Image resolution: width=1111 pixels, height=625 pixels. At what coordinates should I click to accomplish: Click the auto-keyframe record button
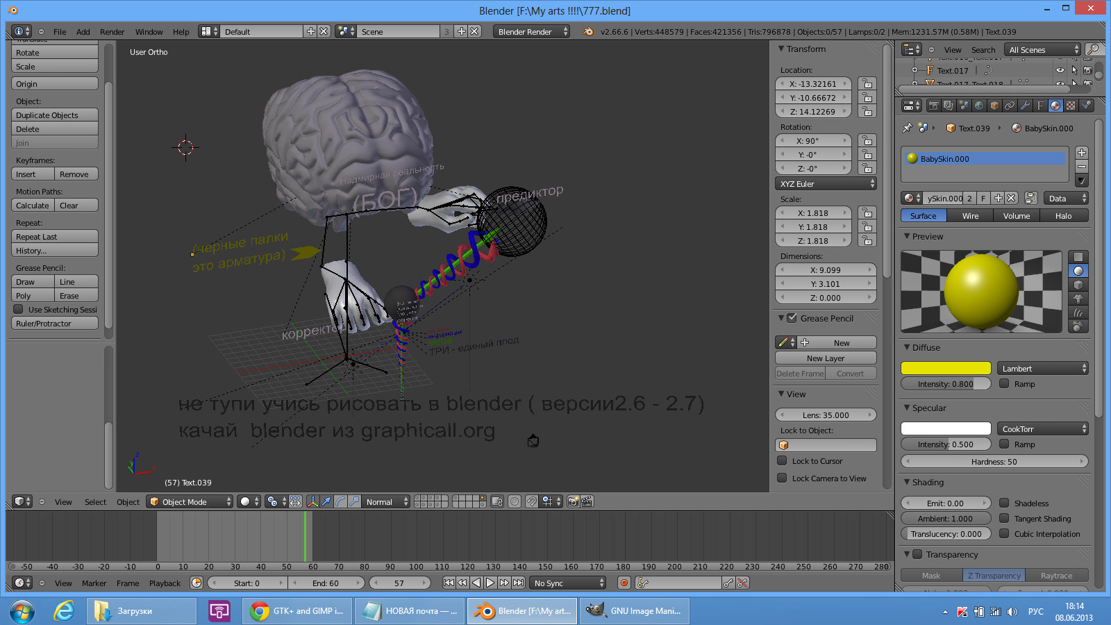[x=624, y=583]
